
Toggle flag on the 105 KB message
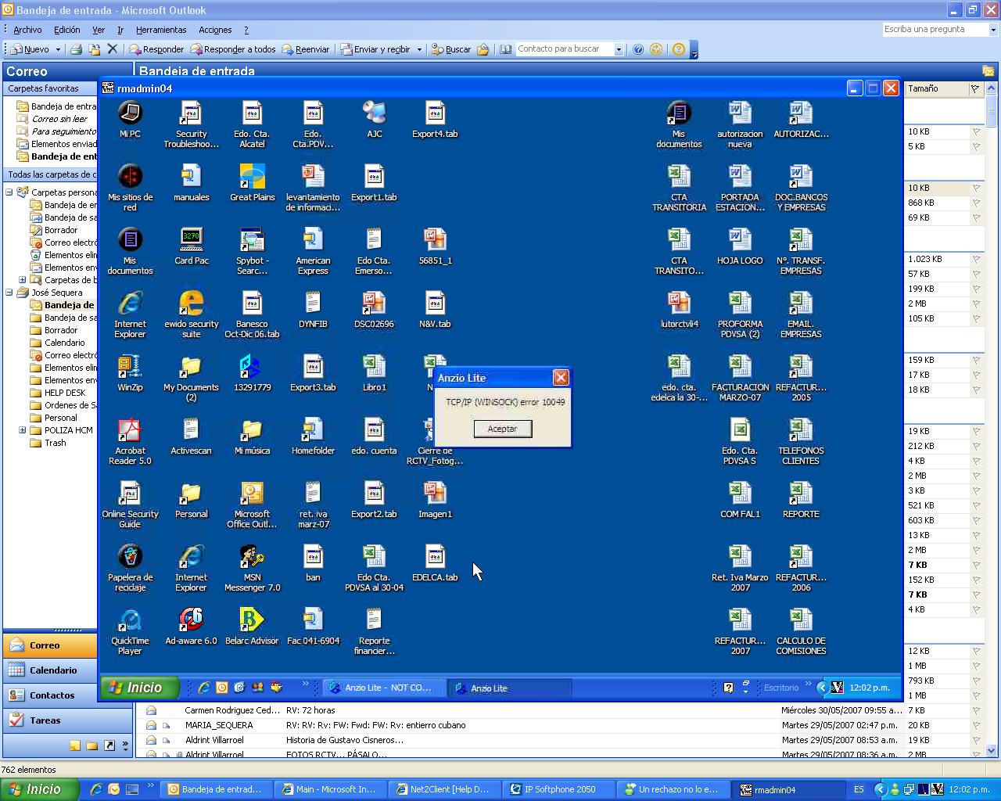pos(976,319)
